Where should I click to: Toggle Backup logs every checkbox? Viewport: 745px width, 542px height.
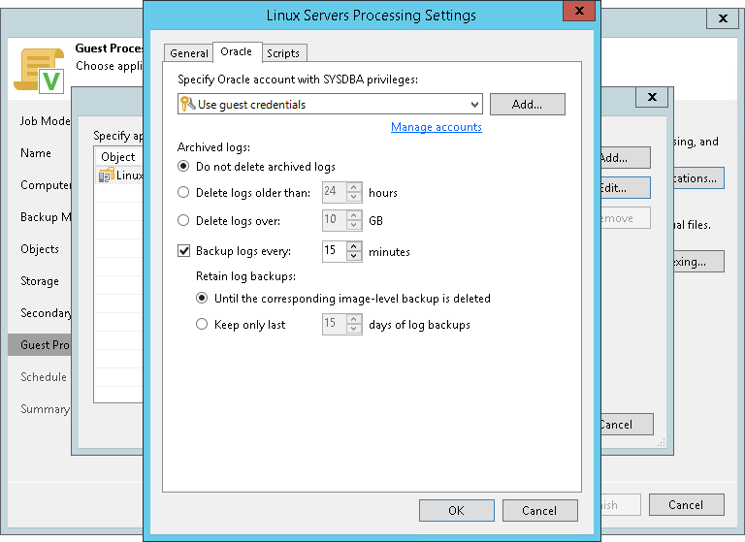(x=184, y=251)
